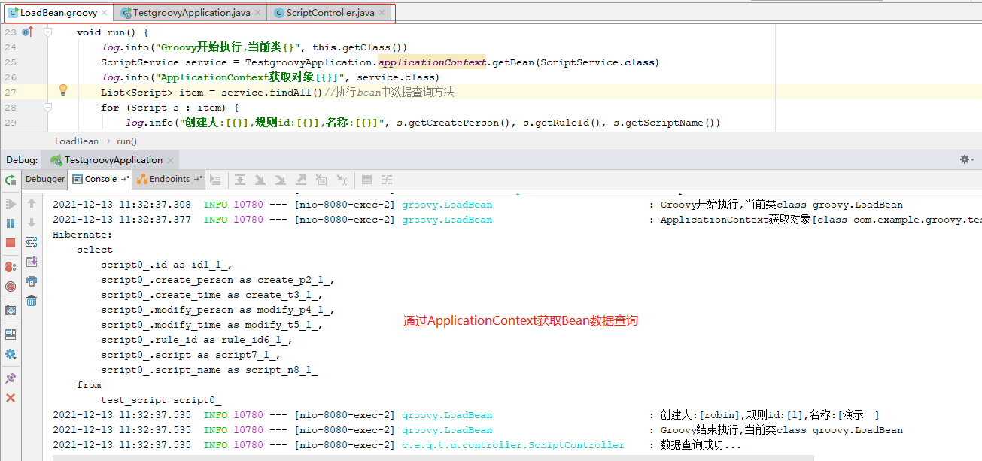Print the console contents
Screen dimensions: 982x461
[x=30, y=281]
